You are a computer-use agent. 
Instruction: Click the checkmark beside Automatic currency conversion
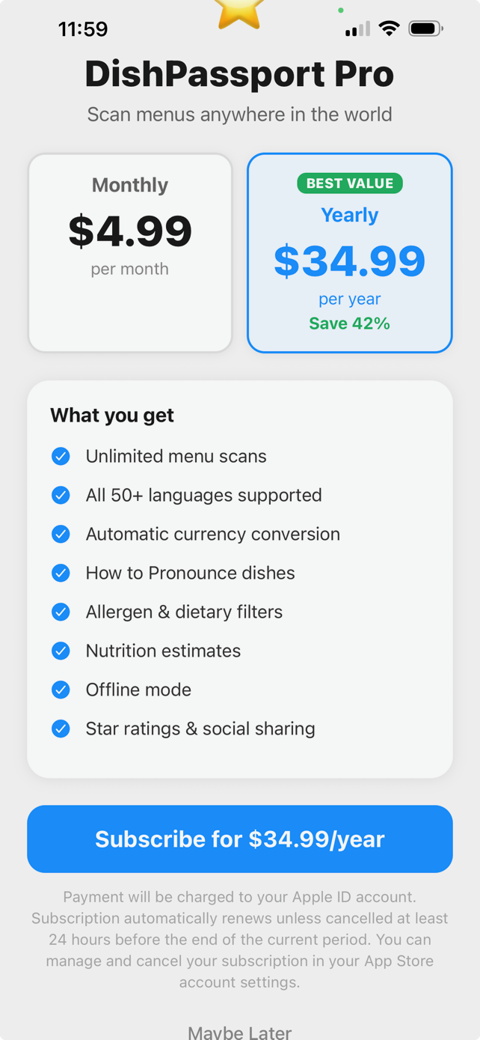click(x=61, y=534)
